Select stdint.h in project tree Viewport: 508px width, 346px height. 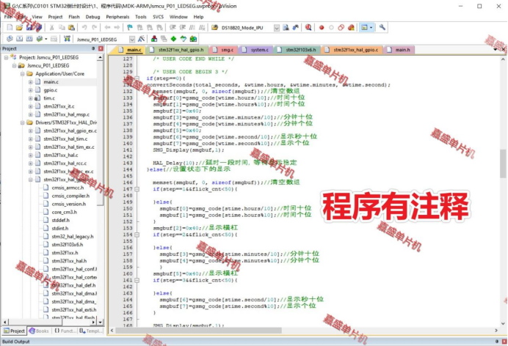click(x=60, y=228)
